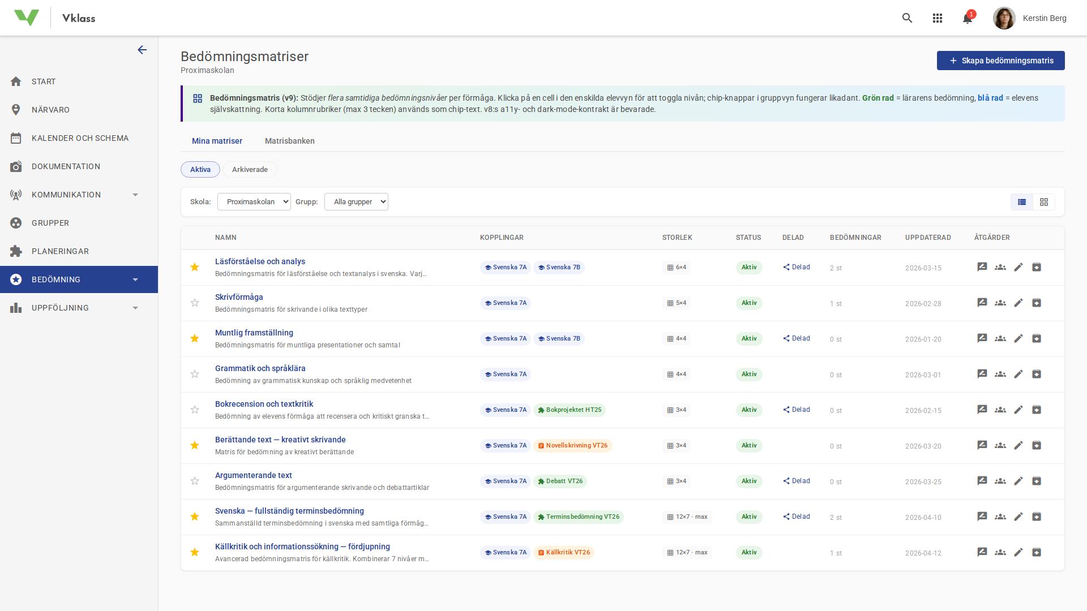
Task: Open the notifications bell
Action: pos(968,18)
